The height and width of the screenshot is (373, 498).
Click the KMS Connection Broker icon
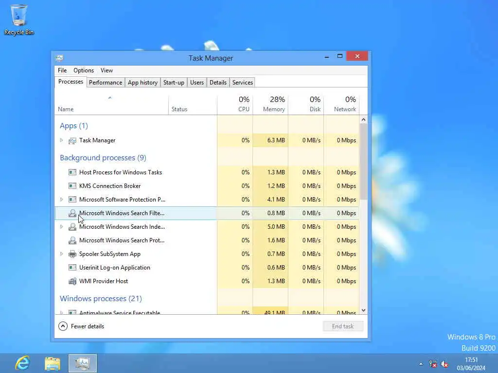(72, 186)
